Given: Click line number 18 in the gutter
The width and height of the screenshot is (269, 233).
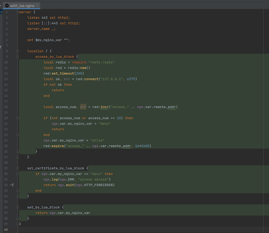Looking at the screenshot, I should tap(6, 107).
